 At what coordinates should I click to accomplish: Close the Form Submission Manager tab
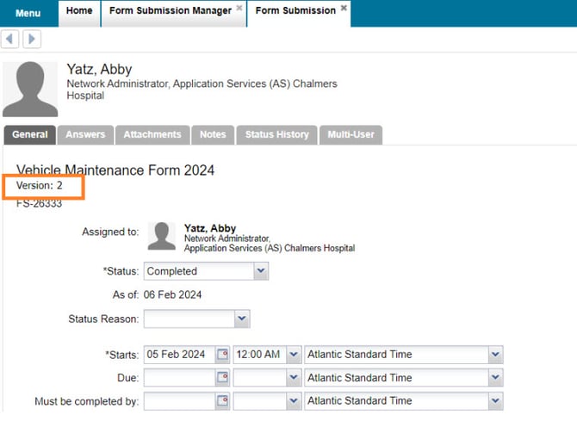point(239,9)
